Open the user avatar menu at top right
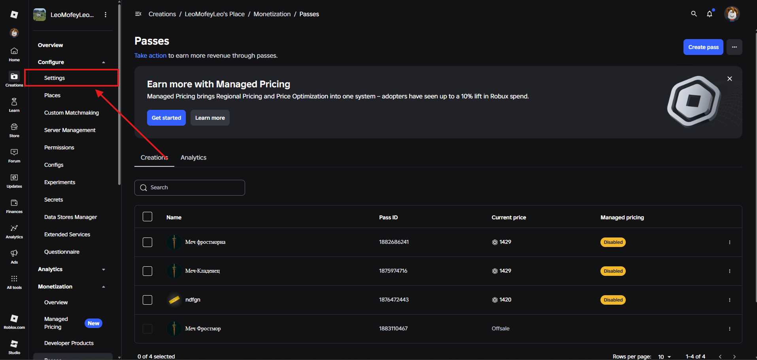This screenshot has height=360, width=757. tap(732, 14)
